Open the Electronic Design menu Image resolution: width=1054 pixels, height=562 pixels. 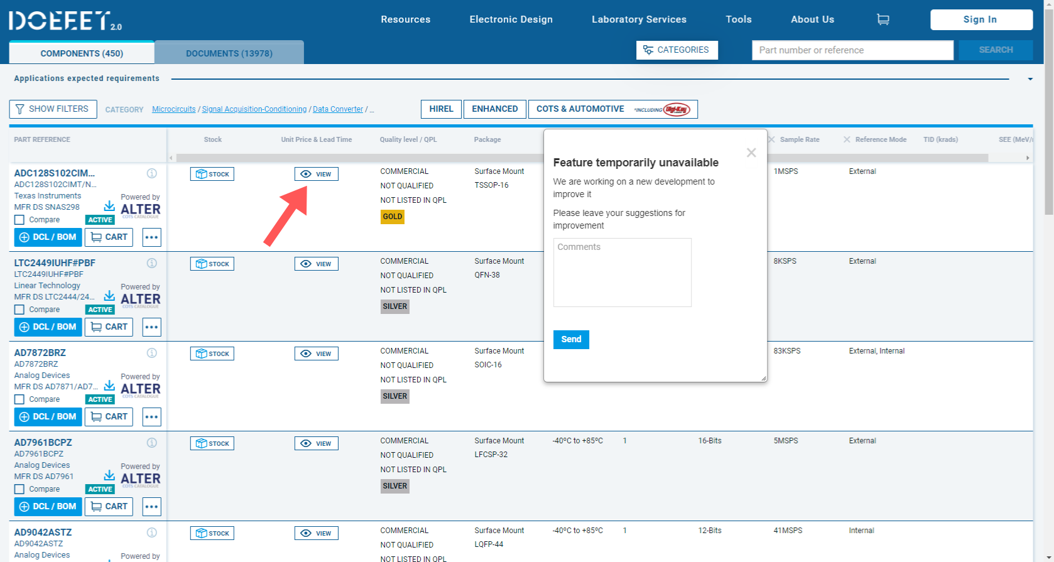(511, 19)
